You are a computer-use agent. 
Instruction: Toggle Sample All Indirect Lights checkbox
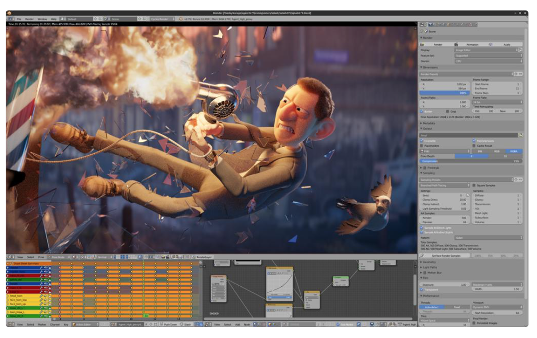(x=422, y=232)
